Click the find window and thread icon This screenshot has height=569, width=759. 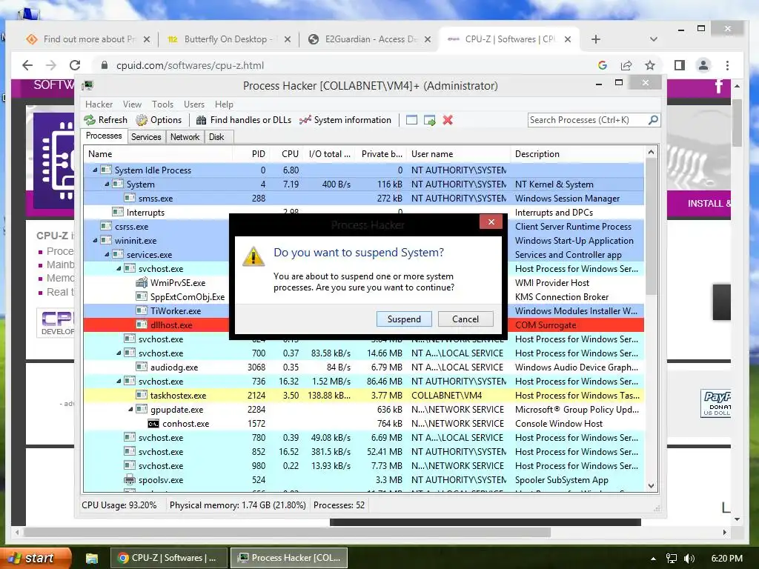[429, 120]
